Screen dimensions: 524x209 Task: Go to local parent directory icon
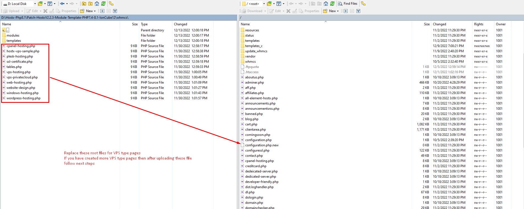(84, 4)
